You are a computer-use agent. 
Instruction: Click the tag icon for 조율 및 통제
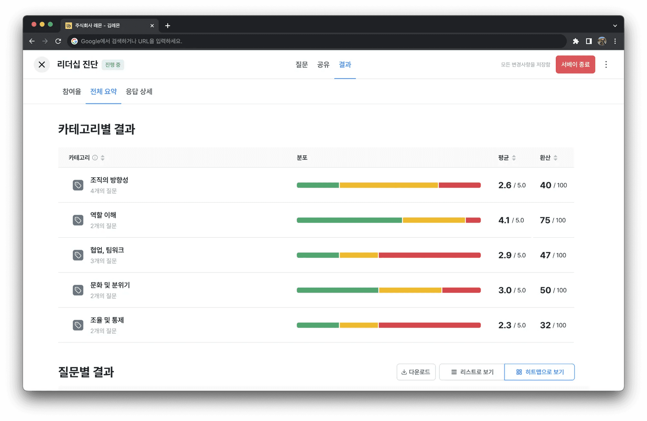tap(78, 325)
